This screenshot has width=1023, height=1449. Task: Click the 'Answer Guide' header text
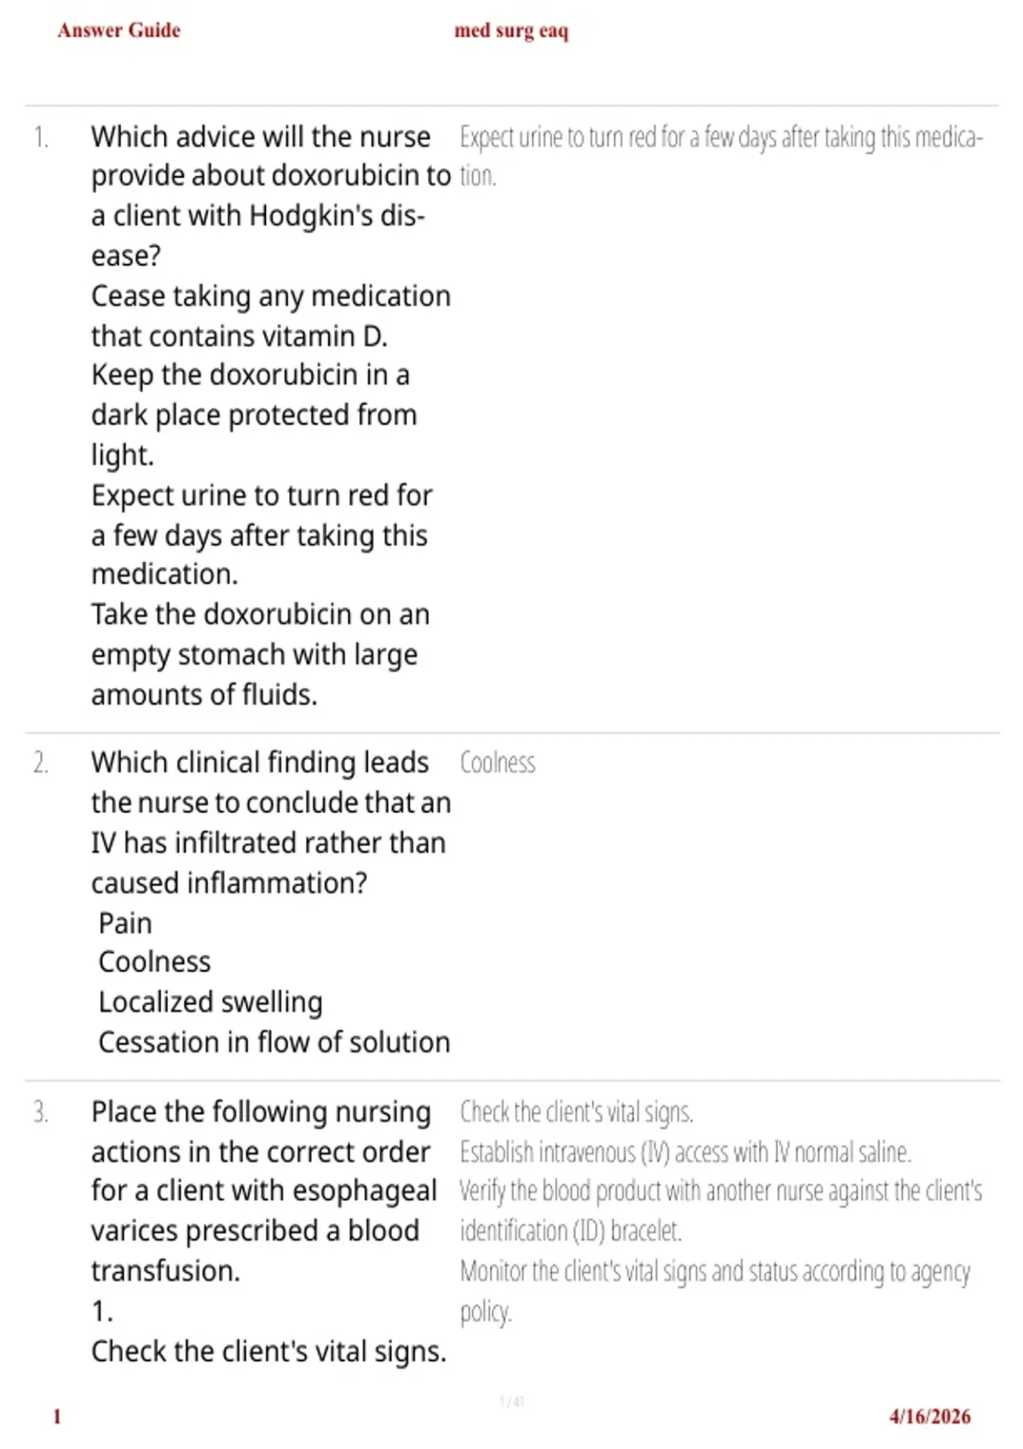[x=119, y=31]
